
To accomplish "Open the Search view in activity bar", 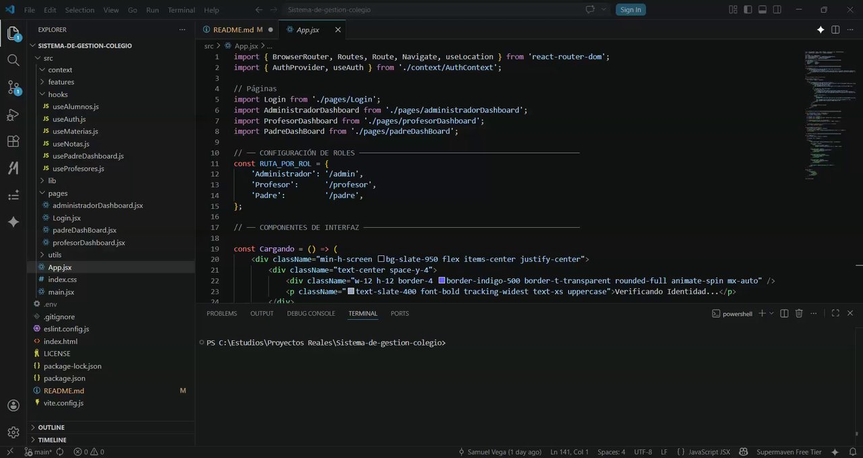I will [x=13, y=60].
